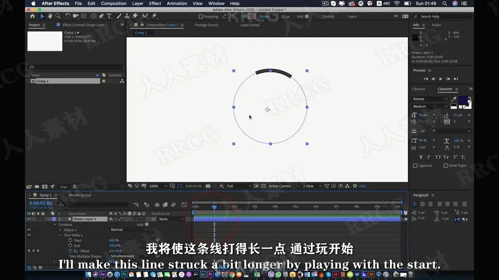Click the Draft 3D icon in timeline
499x280 pixels.
146,205
